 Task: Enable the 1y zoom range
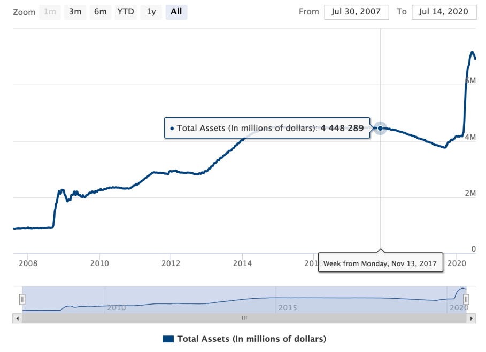pos(151,12)
